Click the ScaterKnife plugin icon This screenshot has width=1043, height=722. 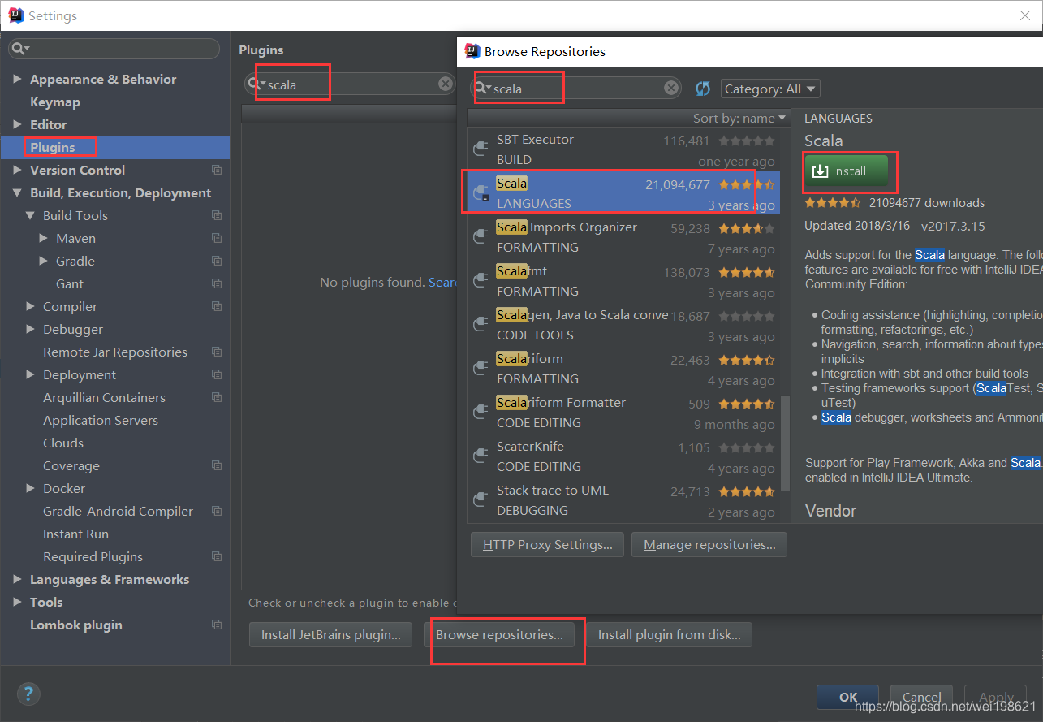[481, 456]
